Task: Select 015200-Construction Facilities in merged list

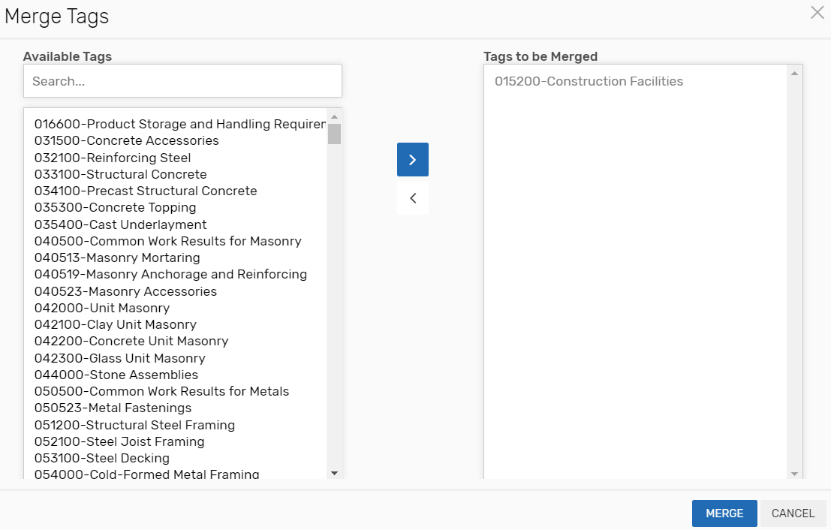Action: (x=589, y=81)
